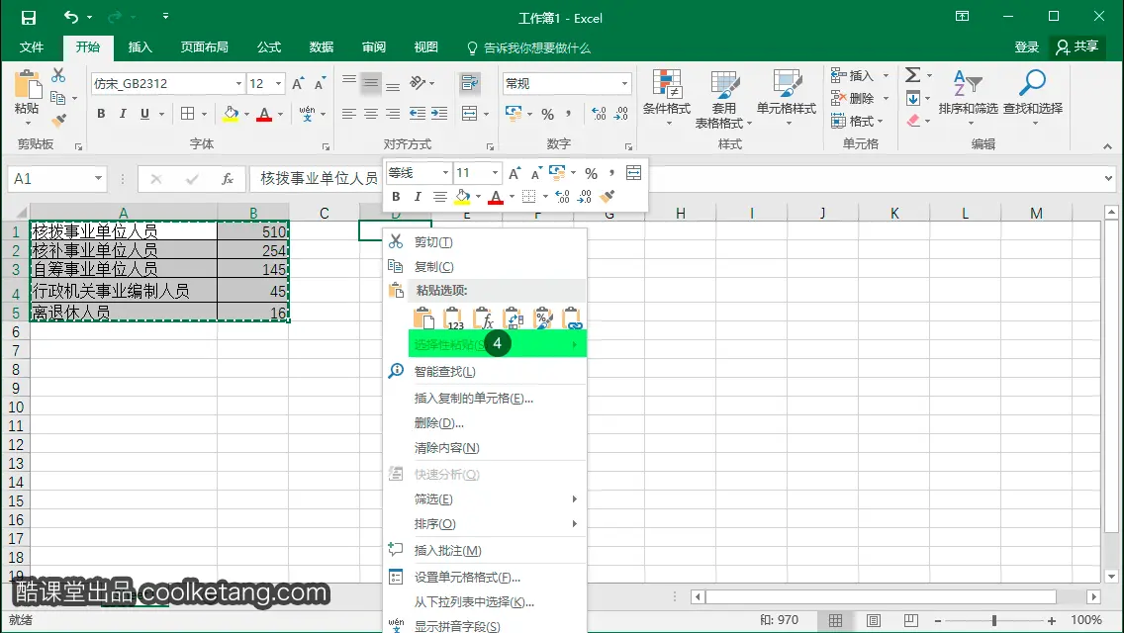Choose Paste Formatting (%) paste option
Viewport: 1124px width, 633px height.
[x=543, y=318]
